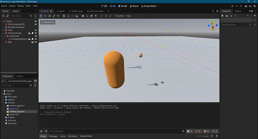The image size is (258, 139).
Task: Open the Movie Maker mode icon
Action: pos(255,6)
